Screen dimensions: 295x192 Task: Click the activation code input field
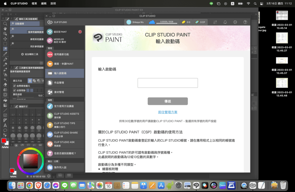[168, 83]
